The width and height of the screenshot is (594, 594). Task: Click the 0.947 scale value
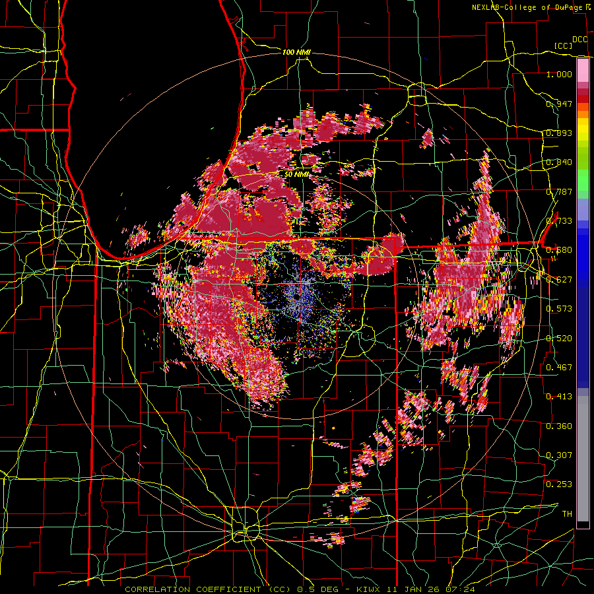point(559,104)
